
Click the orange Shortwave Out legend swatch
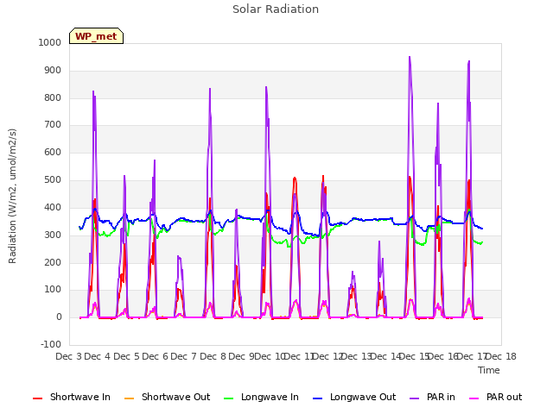pyautogui.click(x=129, y=398)
